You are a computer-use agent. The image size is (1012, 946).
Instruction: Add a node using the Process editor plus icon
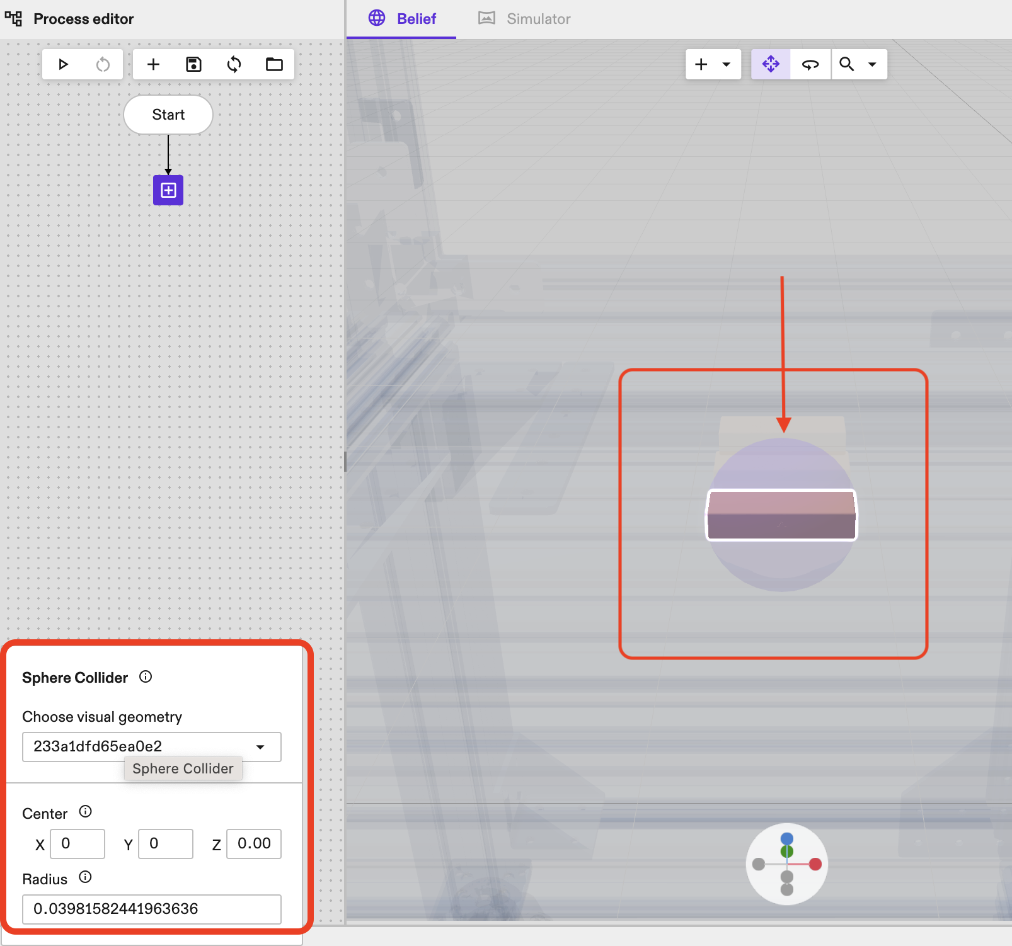coord(153,64)
